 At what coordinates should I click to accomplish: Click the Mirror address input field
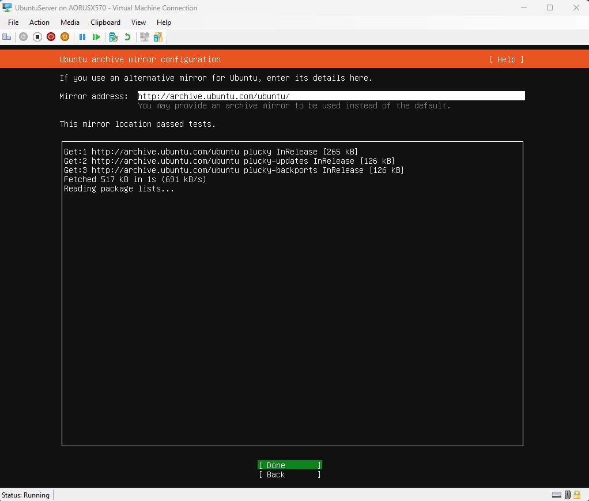pos(331,96)
